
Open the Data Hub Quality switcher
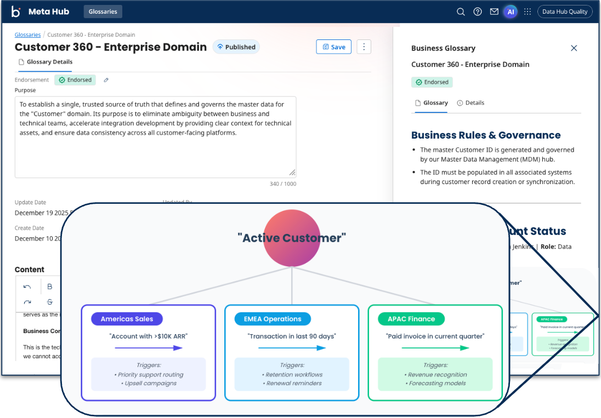pyautogui.click(x=565, y=12)
